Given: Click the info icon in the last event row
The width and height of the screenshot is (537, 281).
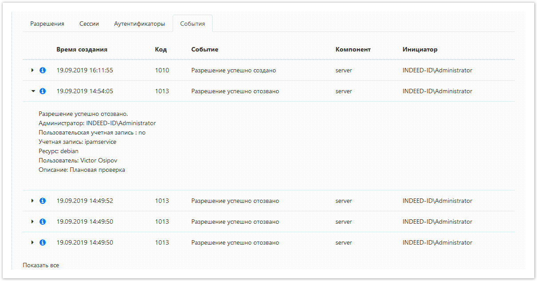Looking at the screenshot, I should coord(43,242).
